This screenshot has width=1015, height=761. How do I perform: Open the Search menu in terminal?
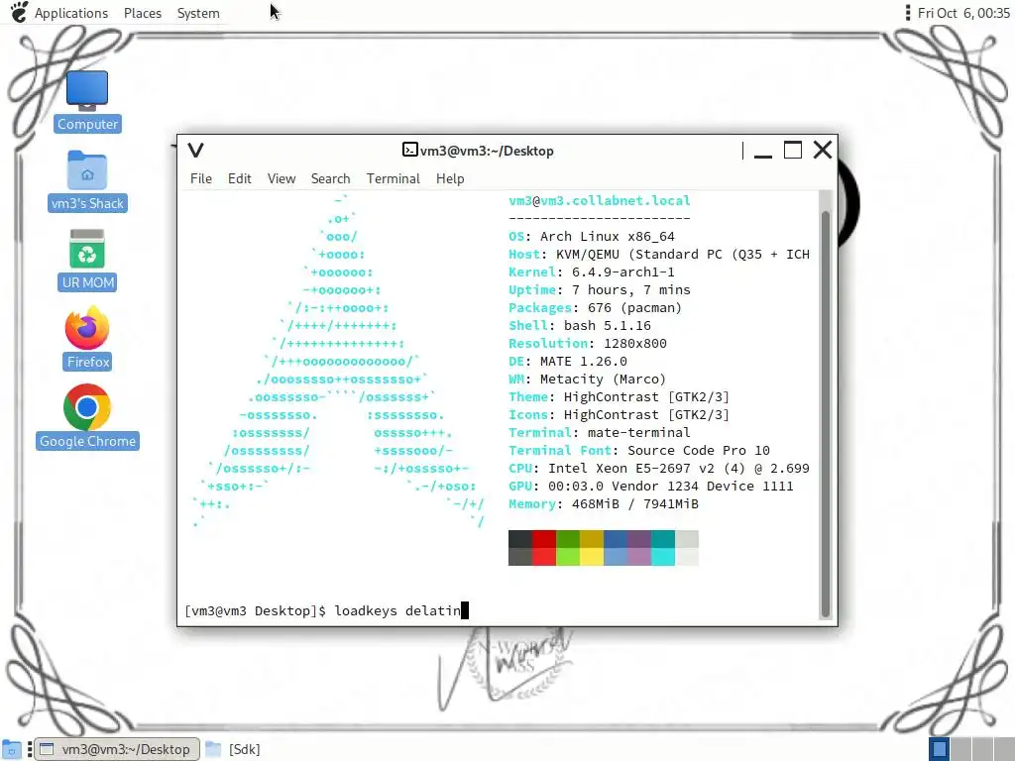click(x=330, y=178)
